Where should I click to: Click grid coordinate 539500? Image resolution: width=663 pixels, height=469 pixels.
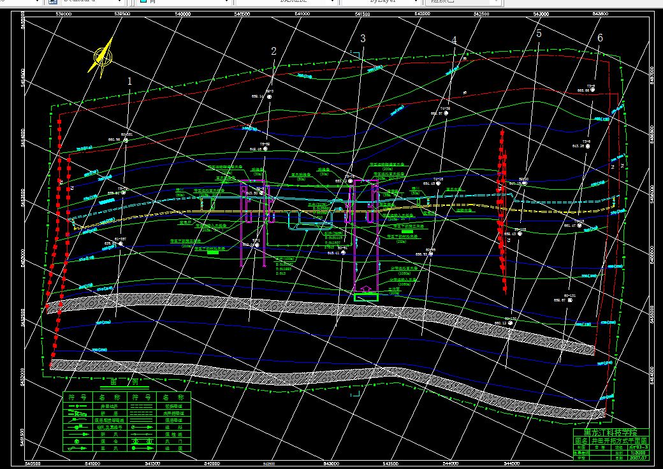(x=122, y=14)
